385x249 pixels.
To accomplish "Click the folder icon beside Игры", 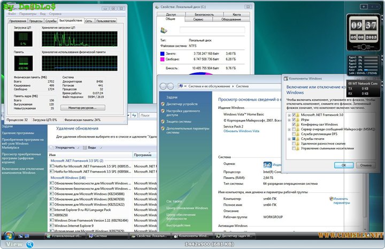I will 297,120.
